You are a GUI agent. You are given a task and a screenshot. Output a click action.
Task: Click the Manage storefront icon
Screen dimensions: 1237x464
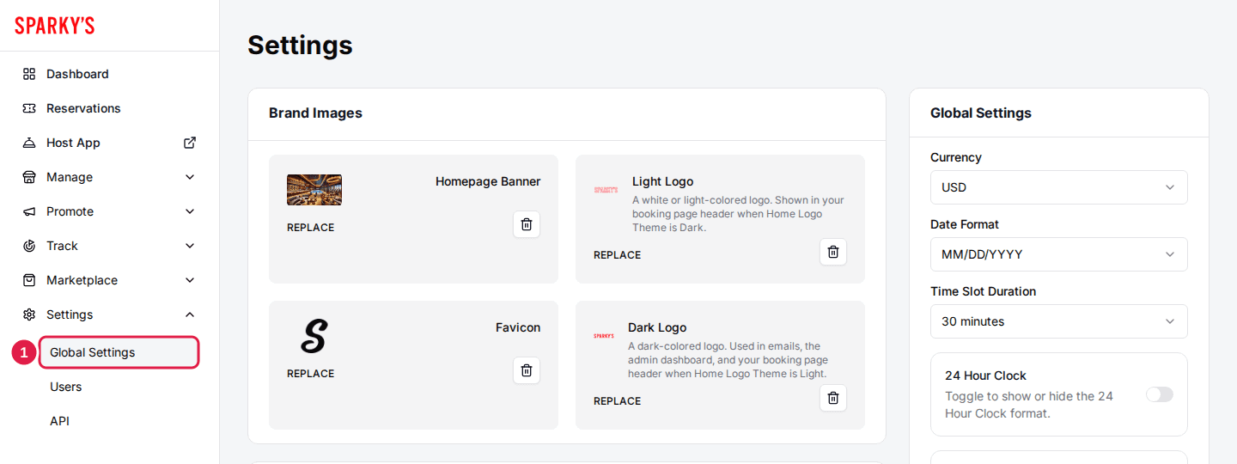(x=29, y=177)
